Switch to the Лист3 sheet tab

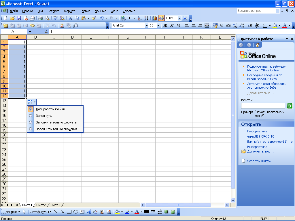(55, 205)
